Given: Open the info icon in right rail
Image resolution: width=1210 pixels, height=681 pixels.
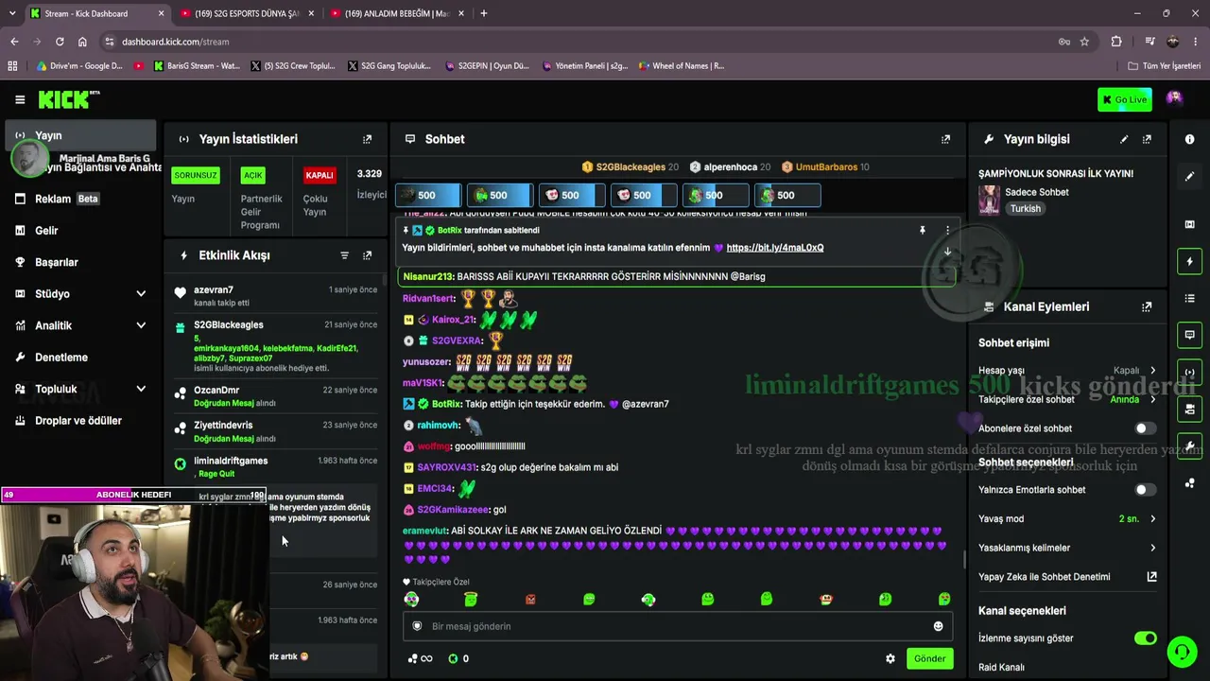Looking at the screenshot, I should coord(1189,139).
